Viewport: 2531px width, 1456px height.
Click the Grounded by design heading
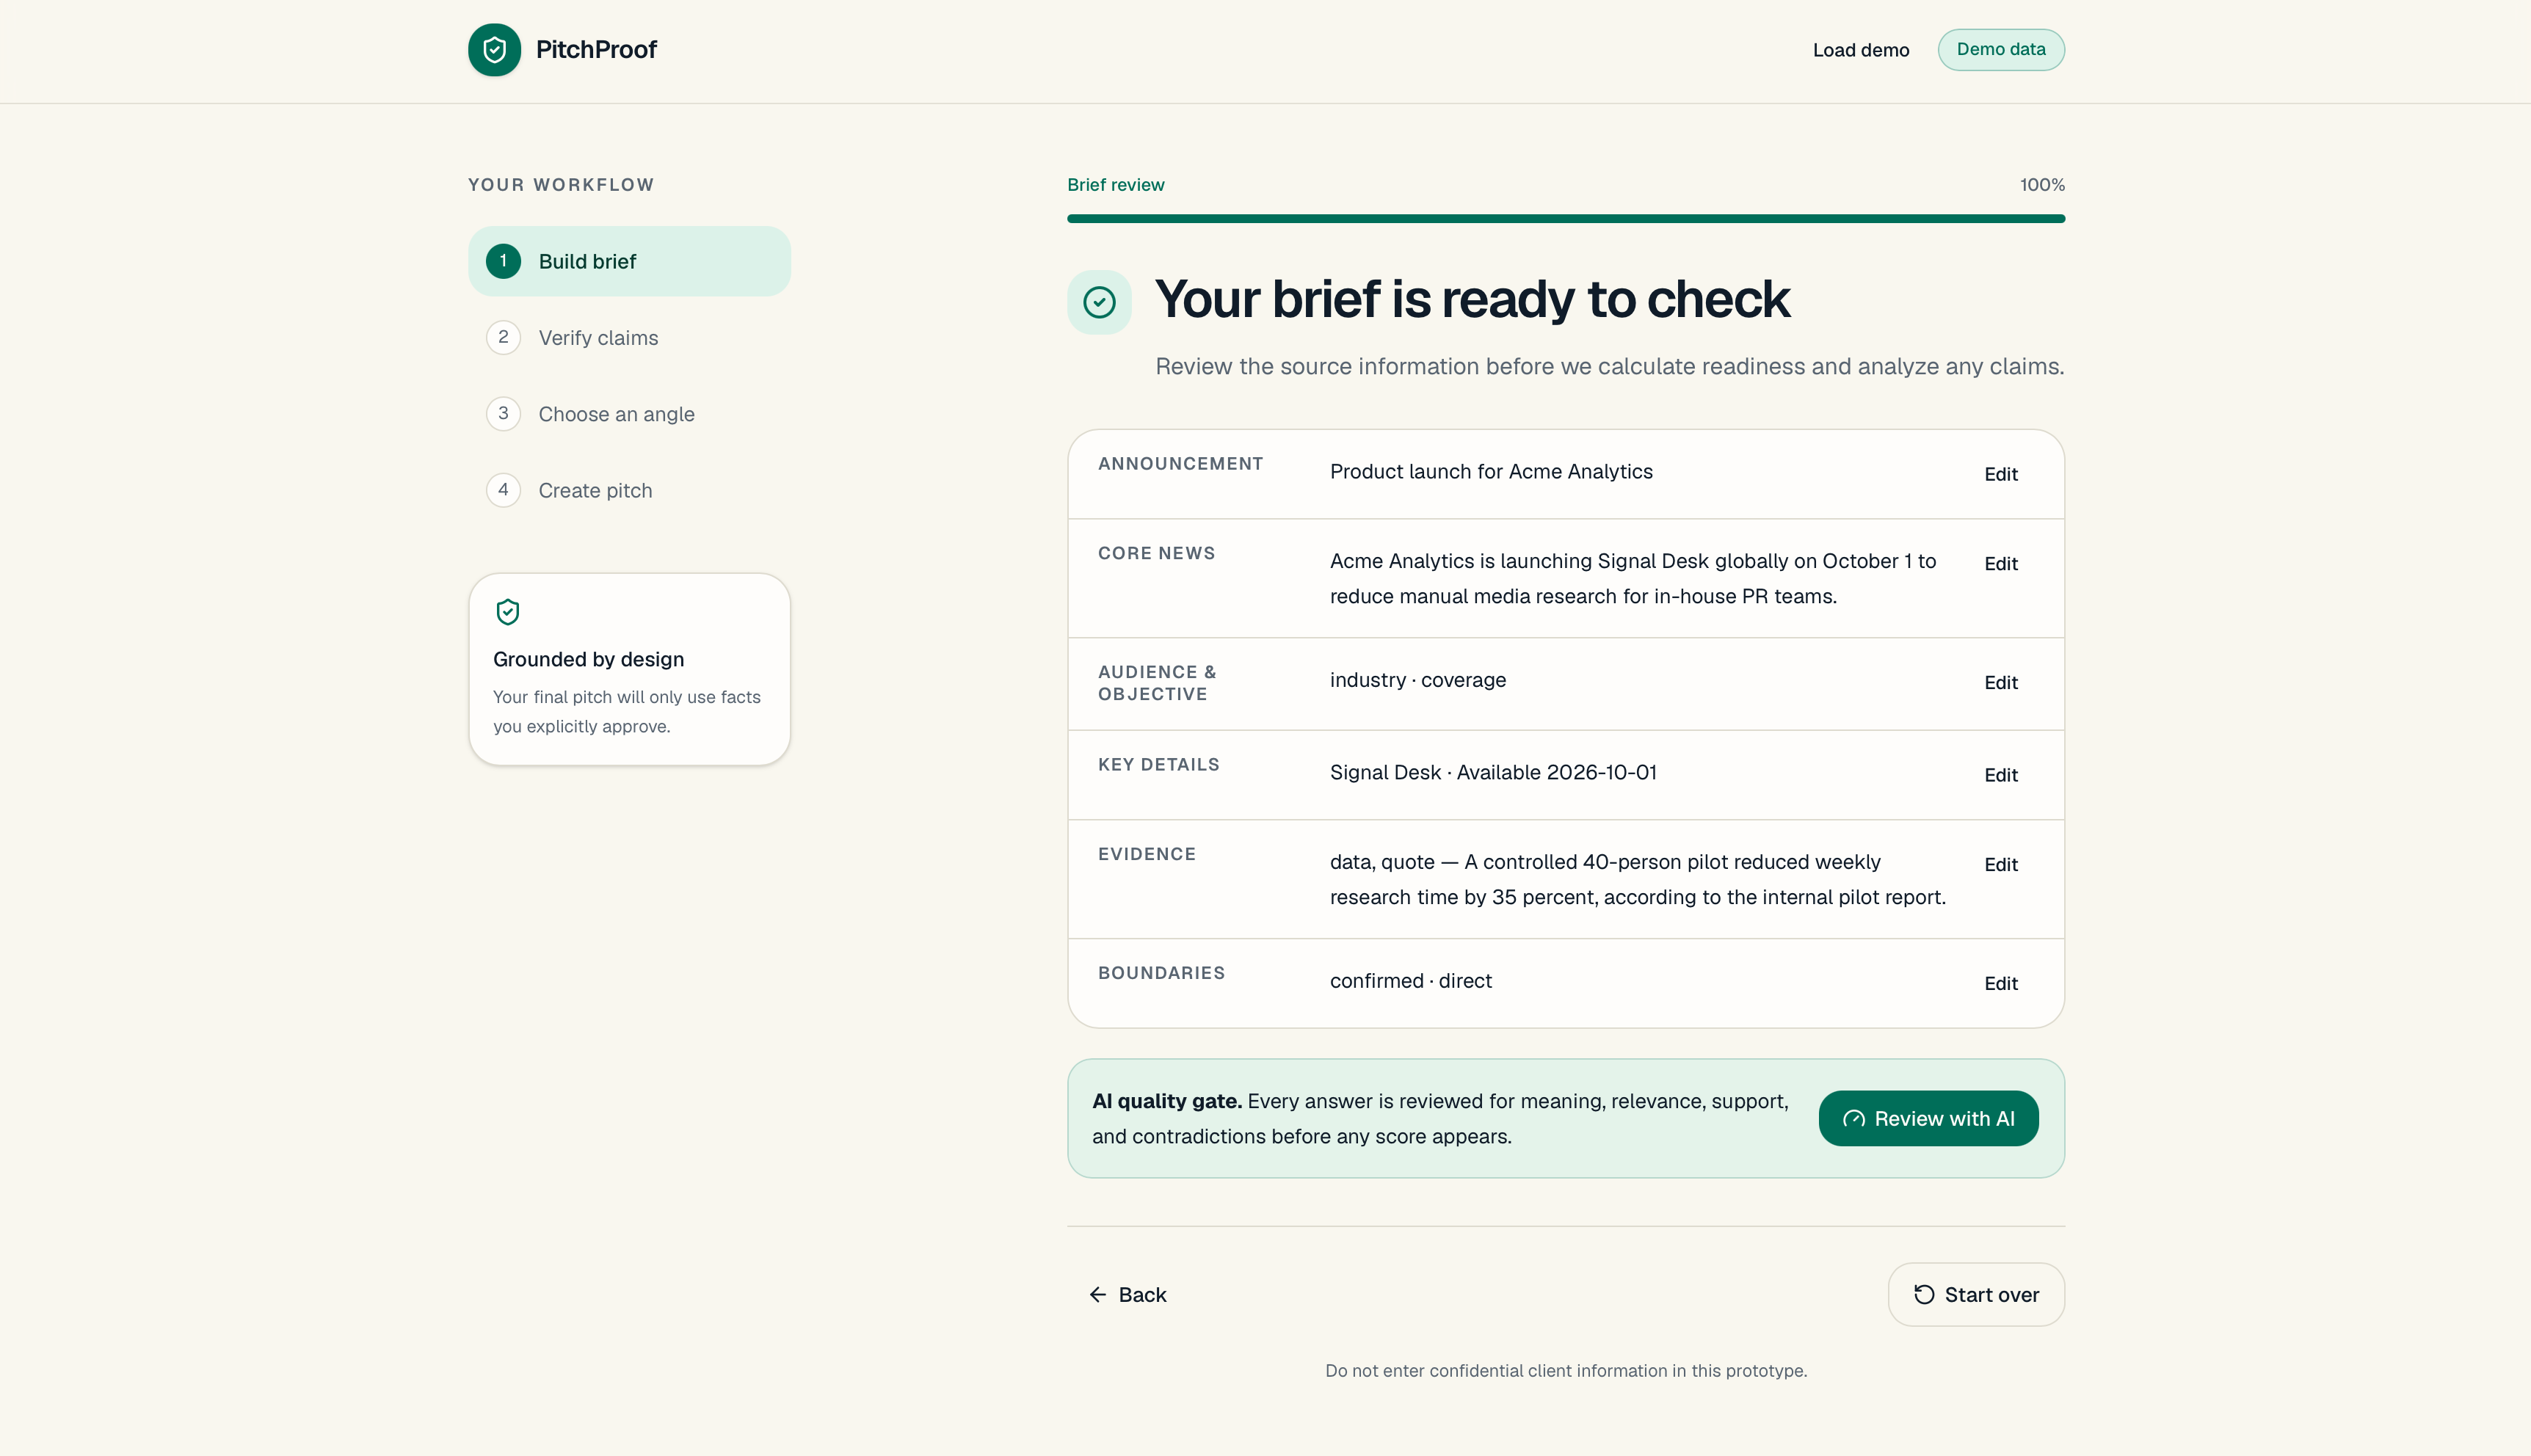click(588, 660)
